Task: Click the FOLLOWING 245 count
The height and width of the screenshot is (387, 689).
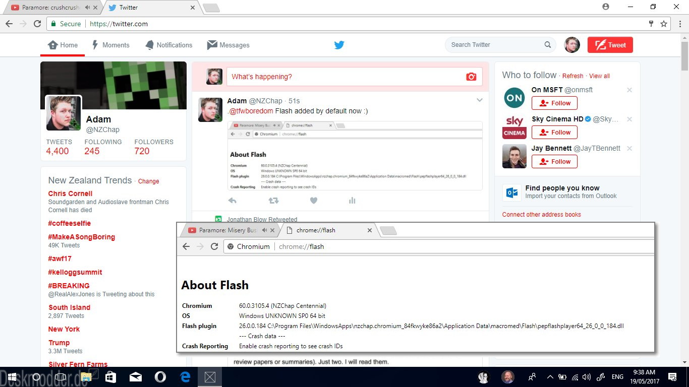Action: click(103, 147)
